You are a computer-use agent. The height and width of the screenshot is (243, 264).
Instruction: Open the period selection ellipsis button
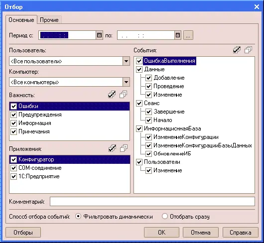(188, 35)
